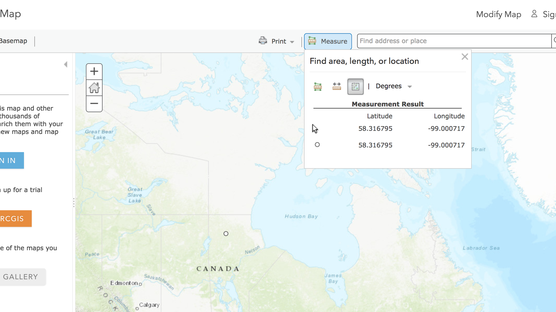
Task: Zoom in on the map
Action: (94, 71)
